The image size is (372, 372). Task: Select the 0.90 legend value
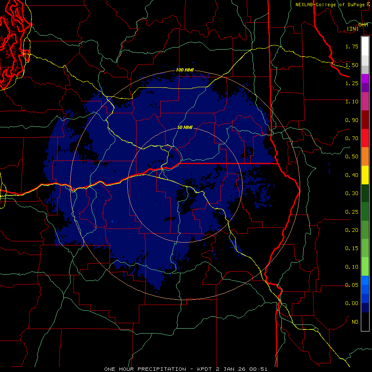coord(352,120)
